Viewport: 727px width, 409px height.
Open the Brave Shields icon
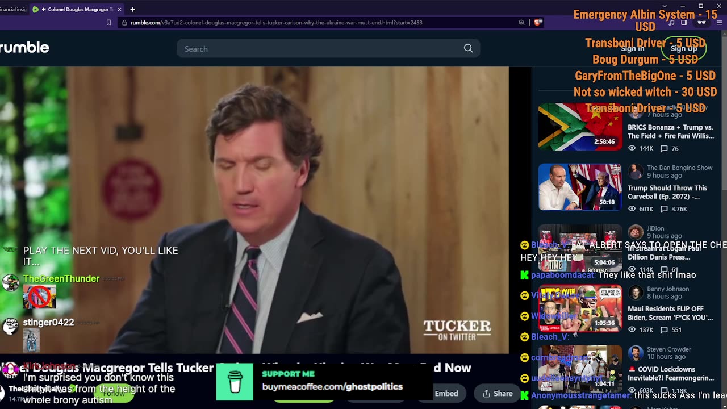point(538,23)
